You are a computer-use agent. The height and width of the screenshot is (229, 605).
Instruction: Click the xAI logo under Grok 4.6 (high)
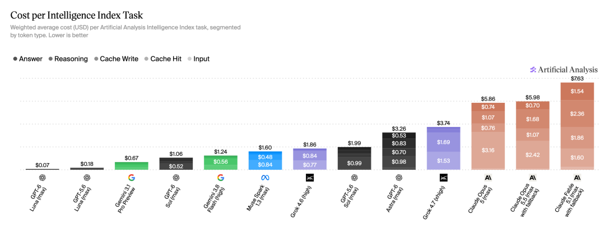310,178
